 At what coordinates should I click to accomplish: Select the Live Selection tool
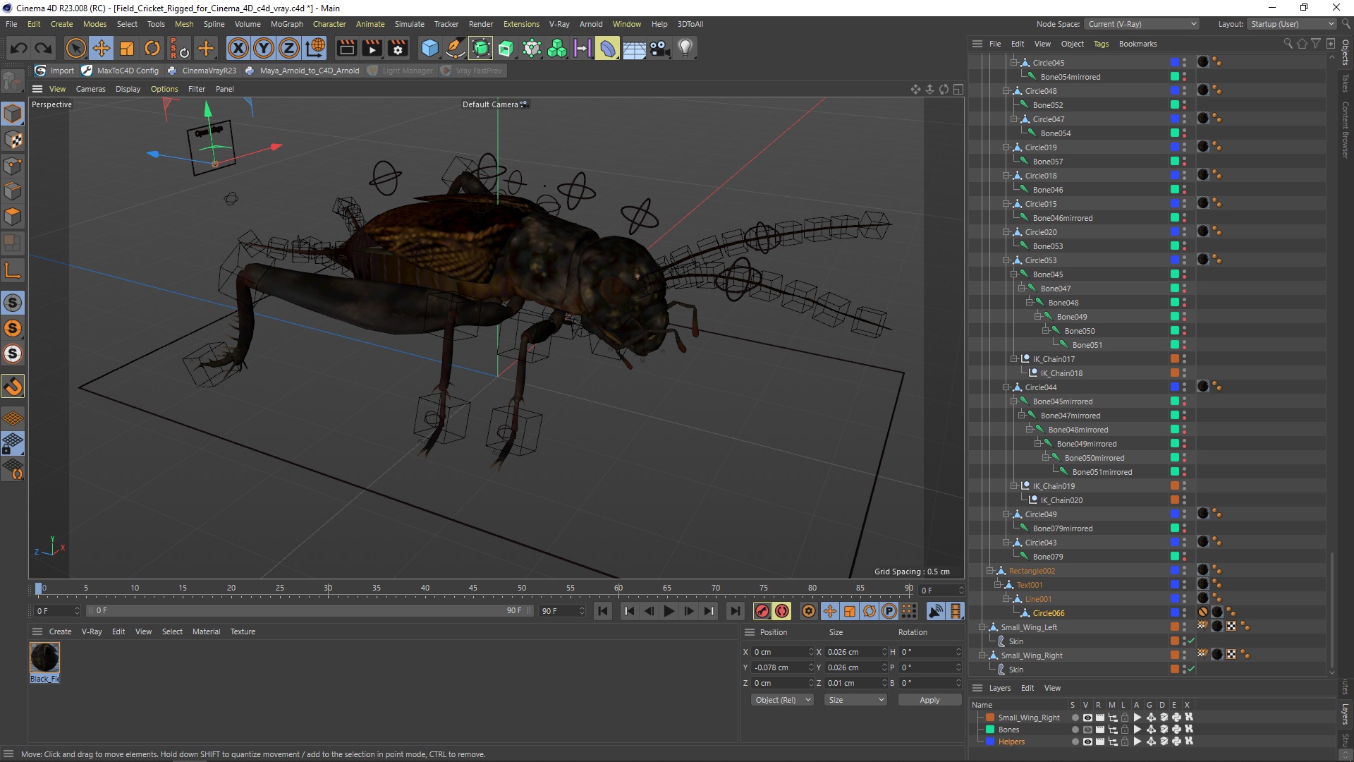coord(75,48)
